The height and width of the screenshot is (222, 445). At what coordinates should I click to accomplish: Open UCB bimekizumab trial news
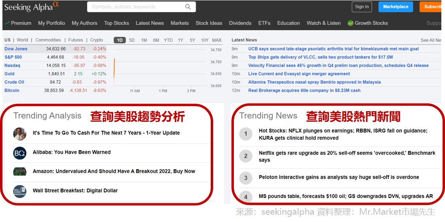click(x=333, y=49)
